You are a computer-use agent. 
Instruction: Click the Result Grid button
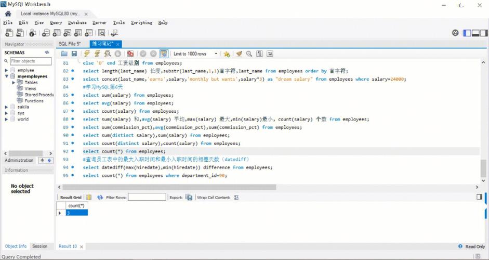click(x=71, y=197)
